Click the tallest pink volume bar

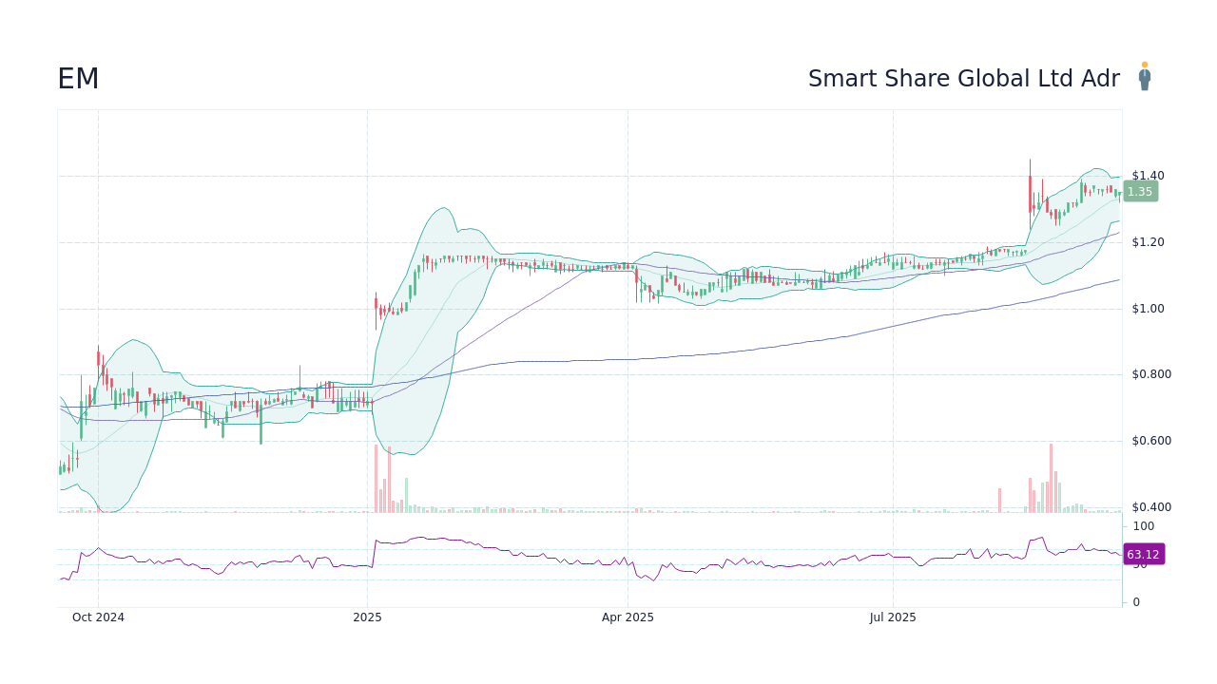tap(1049, 475)
